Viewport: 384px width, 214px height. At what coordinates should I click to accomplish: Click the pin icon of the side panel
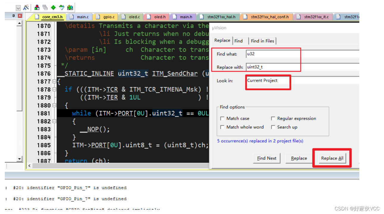tap(14, 16)
